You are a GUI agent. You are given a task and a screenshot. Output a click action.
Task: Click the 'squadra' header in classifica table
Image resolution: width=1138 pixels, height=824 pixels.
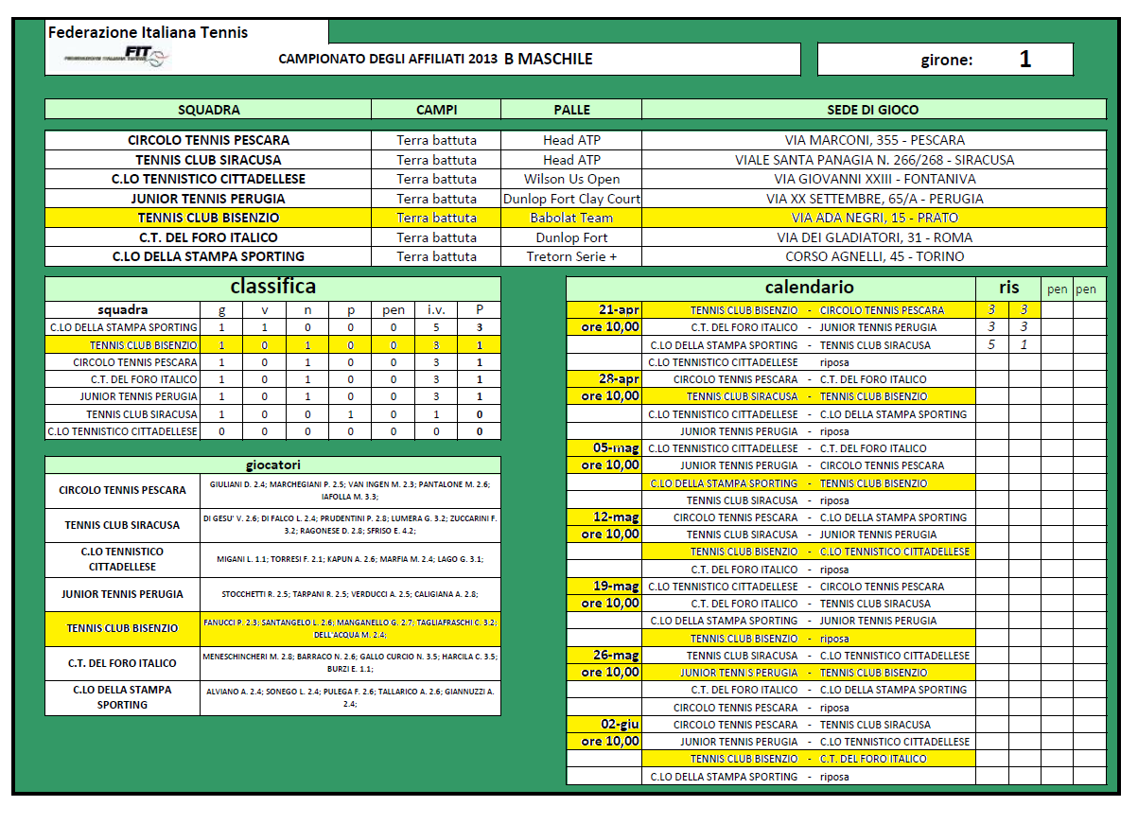click(123, 309)
